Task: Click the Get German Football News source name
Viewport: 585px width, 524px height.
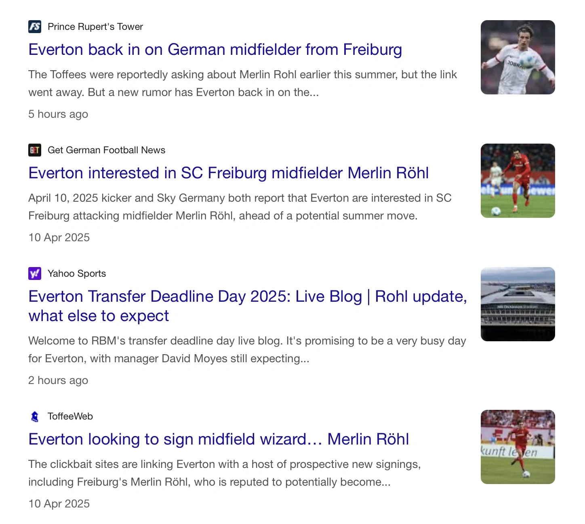Action: coord(106,150)
